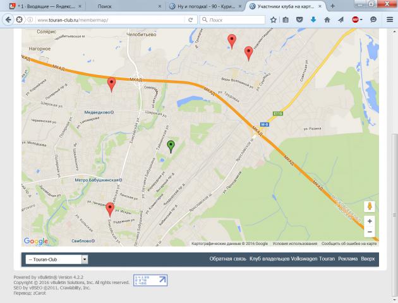Open the Реклама link
The image size is (398, 303).
pyautogui.click(x=347, y=259)
